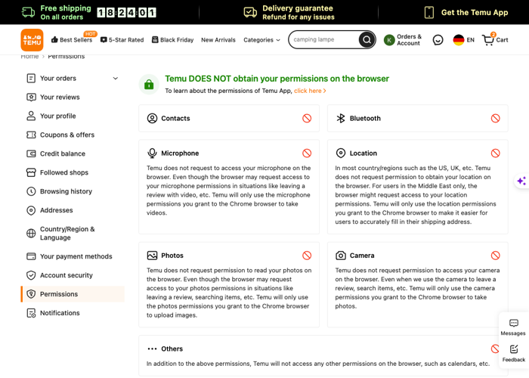Image resolution: width=529 pixels, height=378 pixels.
Task: Open the shopping cart
Action: pyautogui.click(x=495, y=40)
